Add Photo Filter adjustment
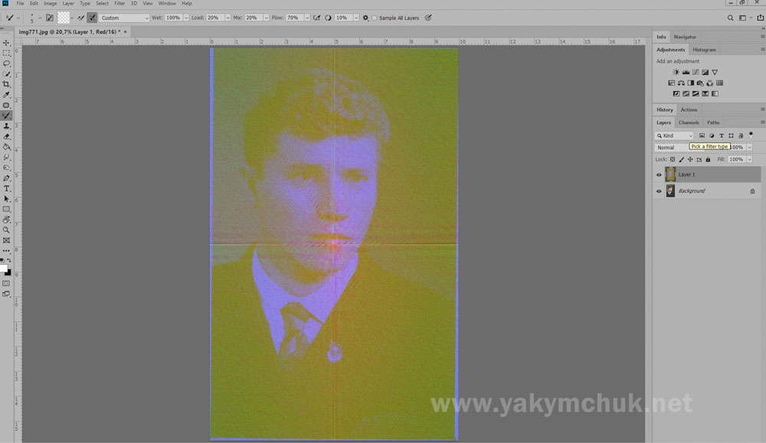Screen dimensions: 766x443 tap(700, 83)
